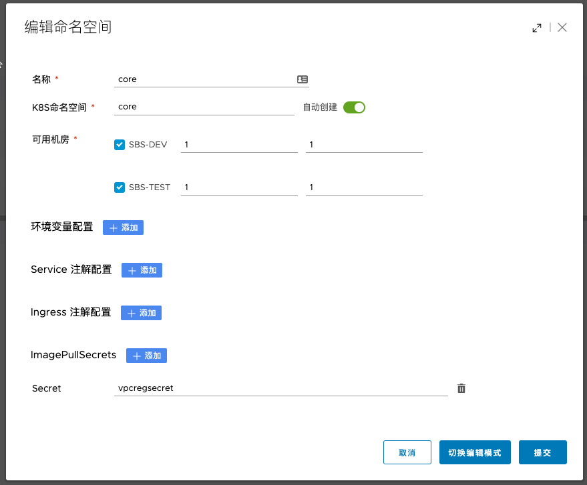
Task: Click the ID card icon in name field
Action: (303, 79)
